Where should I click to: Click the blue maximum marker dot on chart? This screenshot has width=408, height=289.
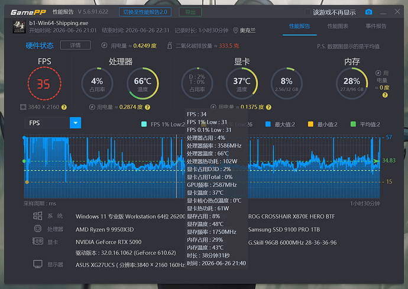[x=24, y=137]
